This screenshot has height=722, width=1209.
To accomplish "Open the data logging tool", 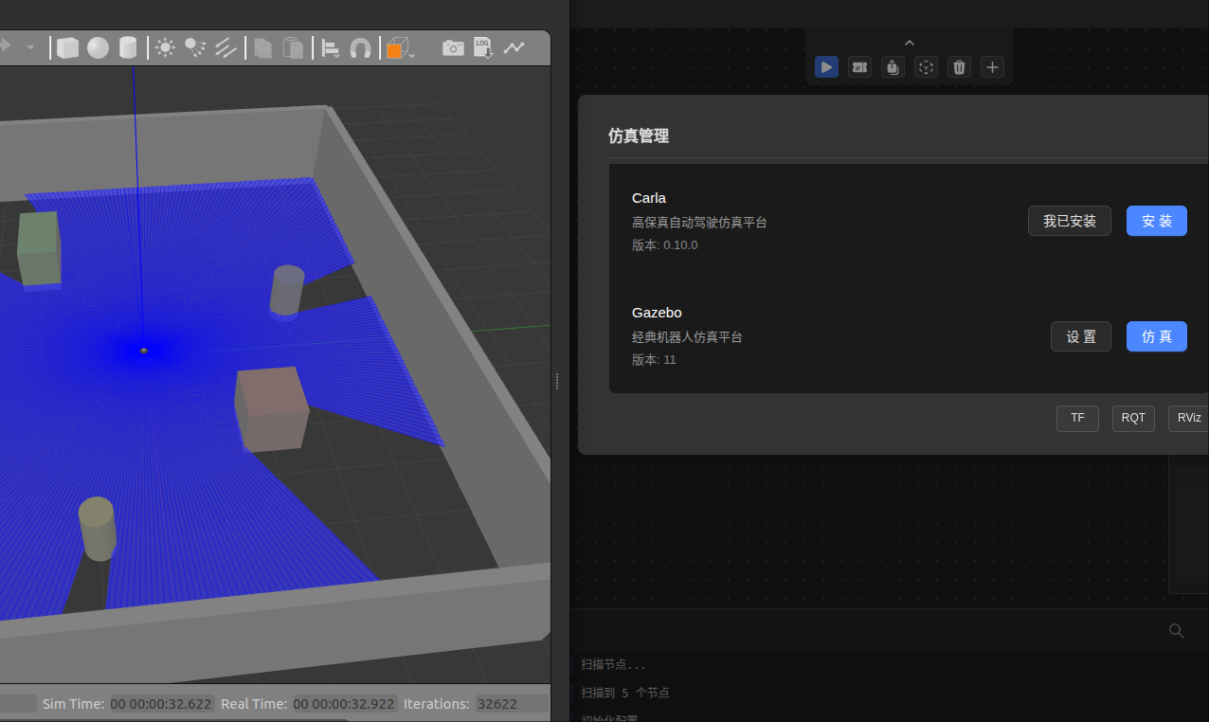I will (483, 47).
